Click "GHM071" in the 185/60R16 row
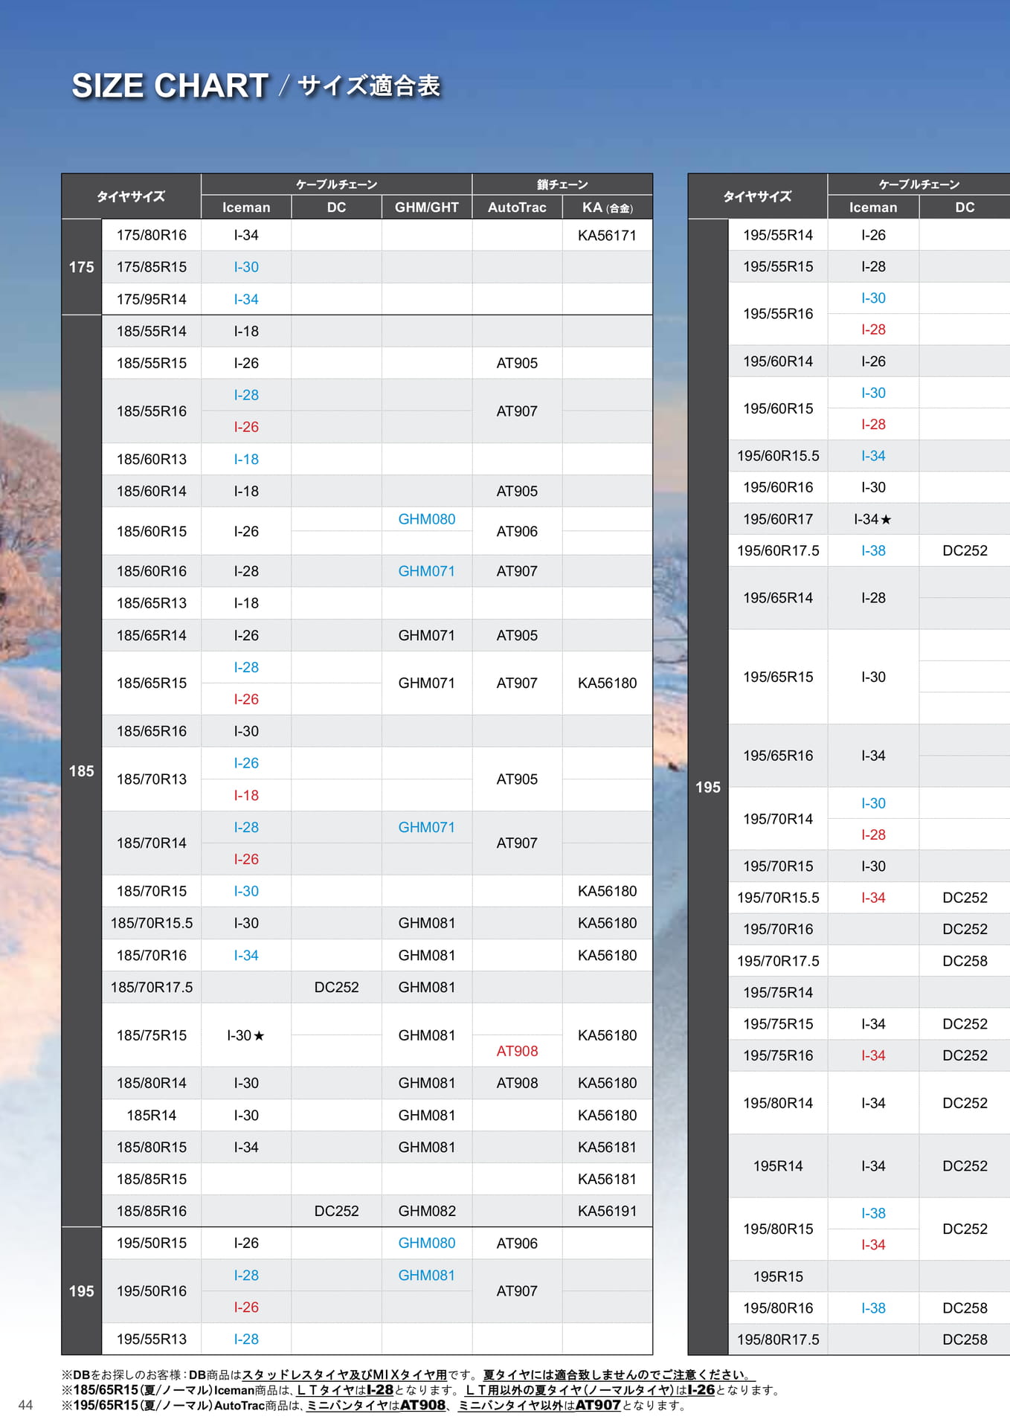This screenshot has width=1010, height=1428. (427, 571)
